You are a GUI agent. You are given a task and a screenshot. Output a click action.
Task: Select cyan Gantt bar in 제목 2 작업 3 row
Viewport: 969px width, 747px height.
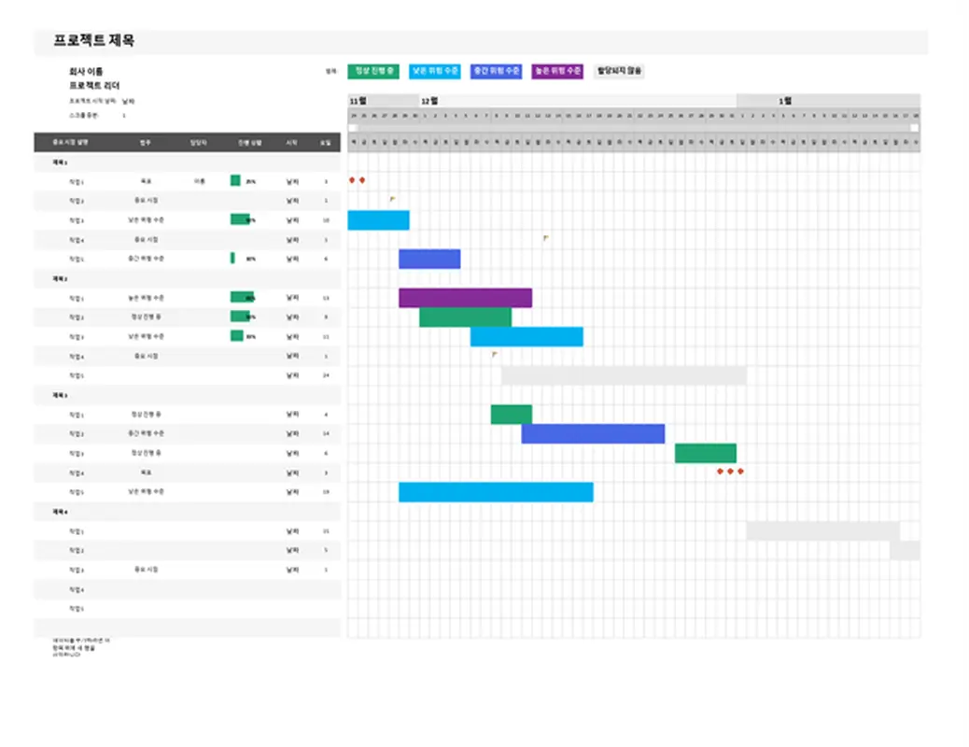click(527, 337)
